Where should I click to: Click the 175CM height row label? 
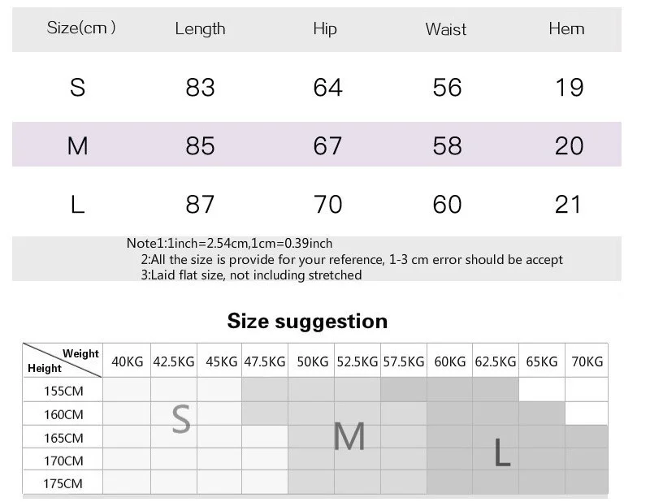pos(63,483)
